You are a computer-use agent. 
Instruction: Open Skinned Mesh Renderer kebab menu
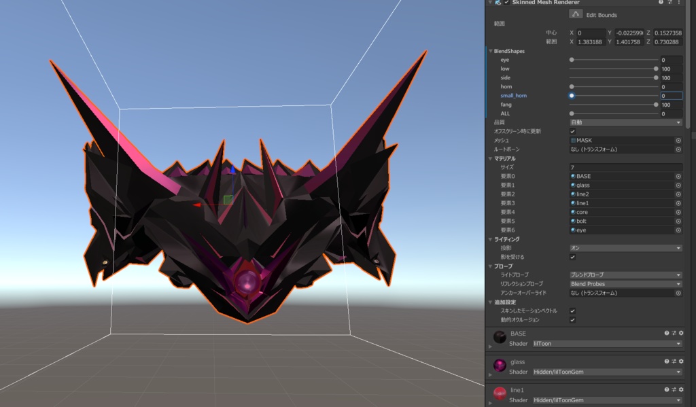pyautogui.click(x=679, y=2)
